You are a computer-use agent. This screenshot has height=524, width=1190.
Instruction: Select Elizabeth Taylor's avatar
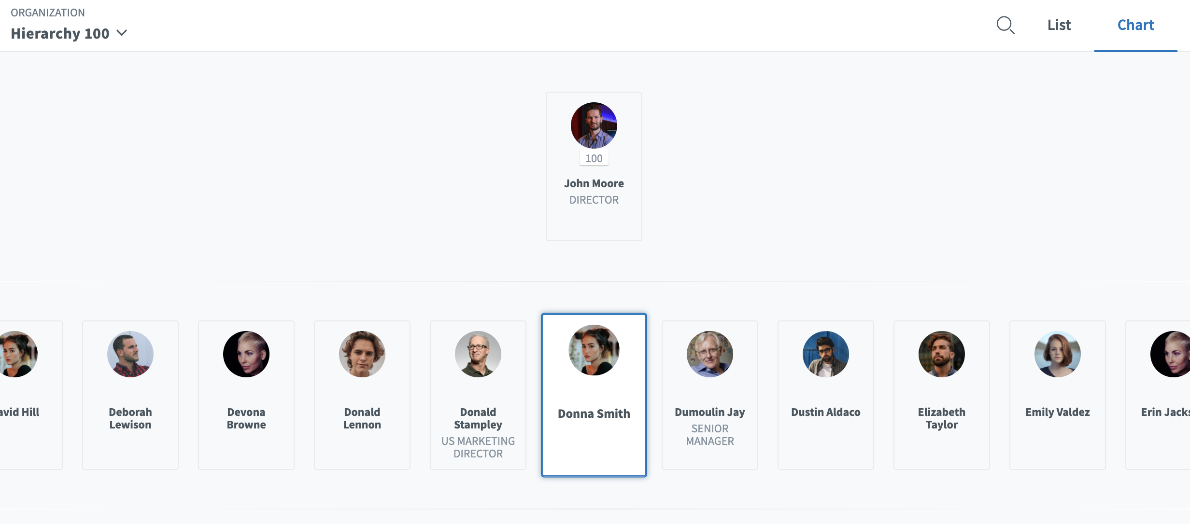point(941,354)
